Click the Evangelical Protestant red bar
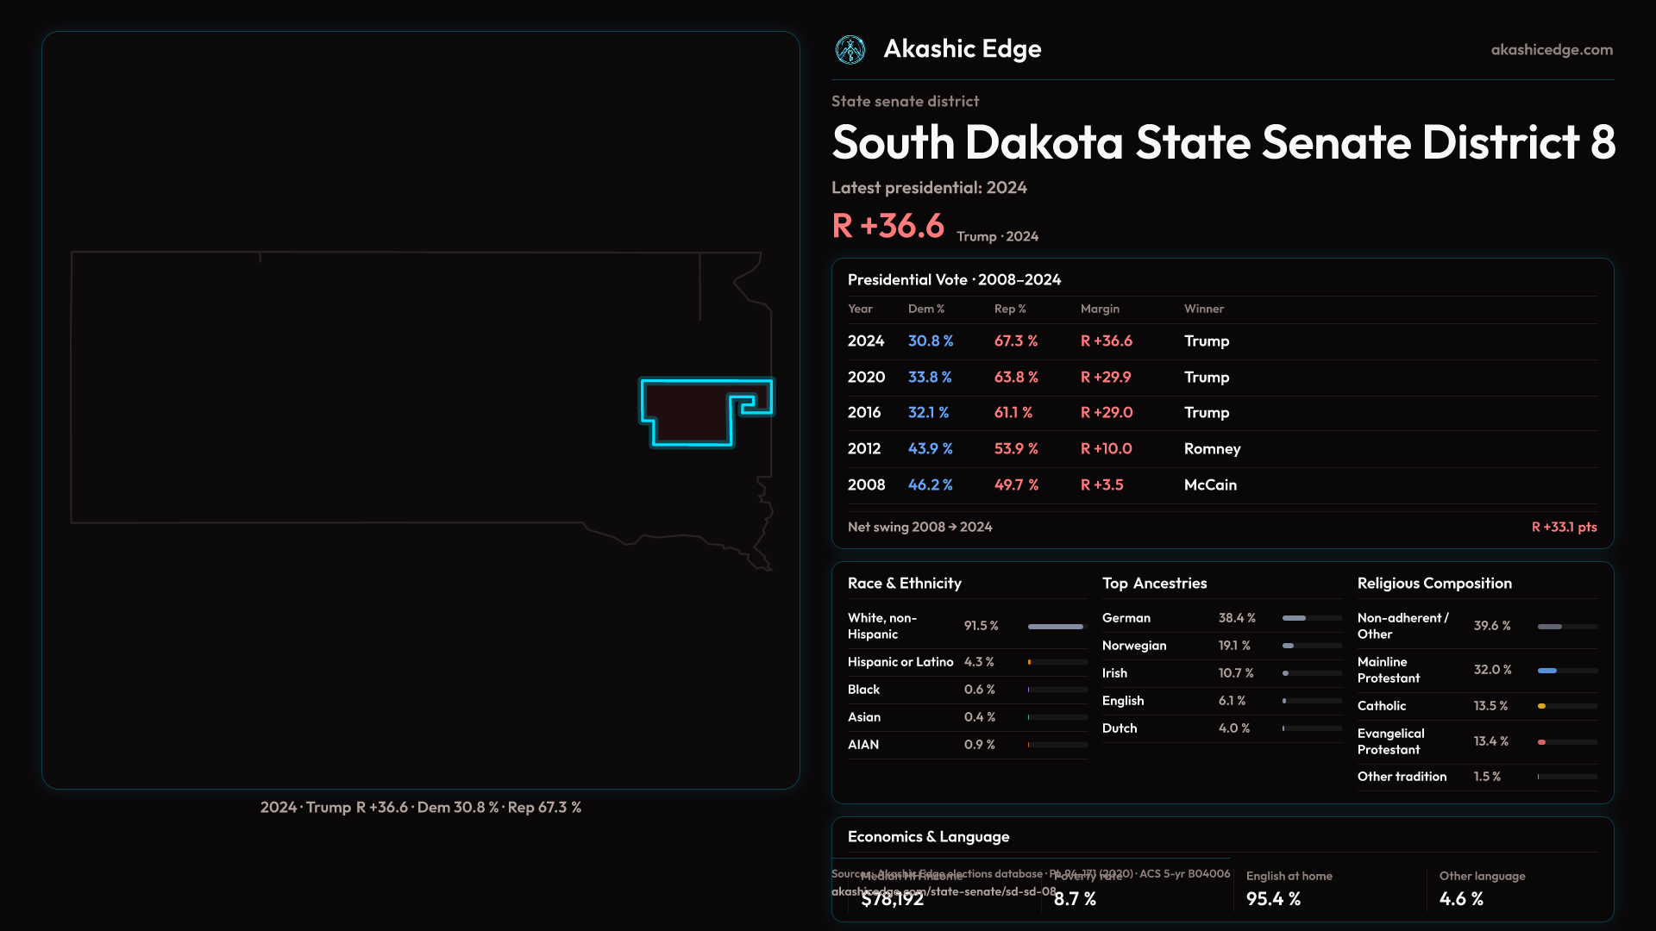Viewport: 1656px width, 931px height. point(1541,742)
